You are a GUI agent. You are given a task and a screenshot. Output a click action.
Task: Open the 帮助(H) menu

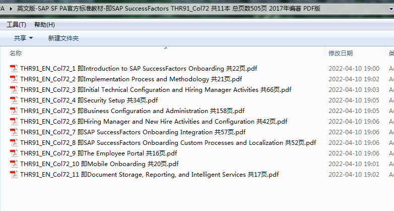coord(44,25)
